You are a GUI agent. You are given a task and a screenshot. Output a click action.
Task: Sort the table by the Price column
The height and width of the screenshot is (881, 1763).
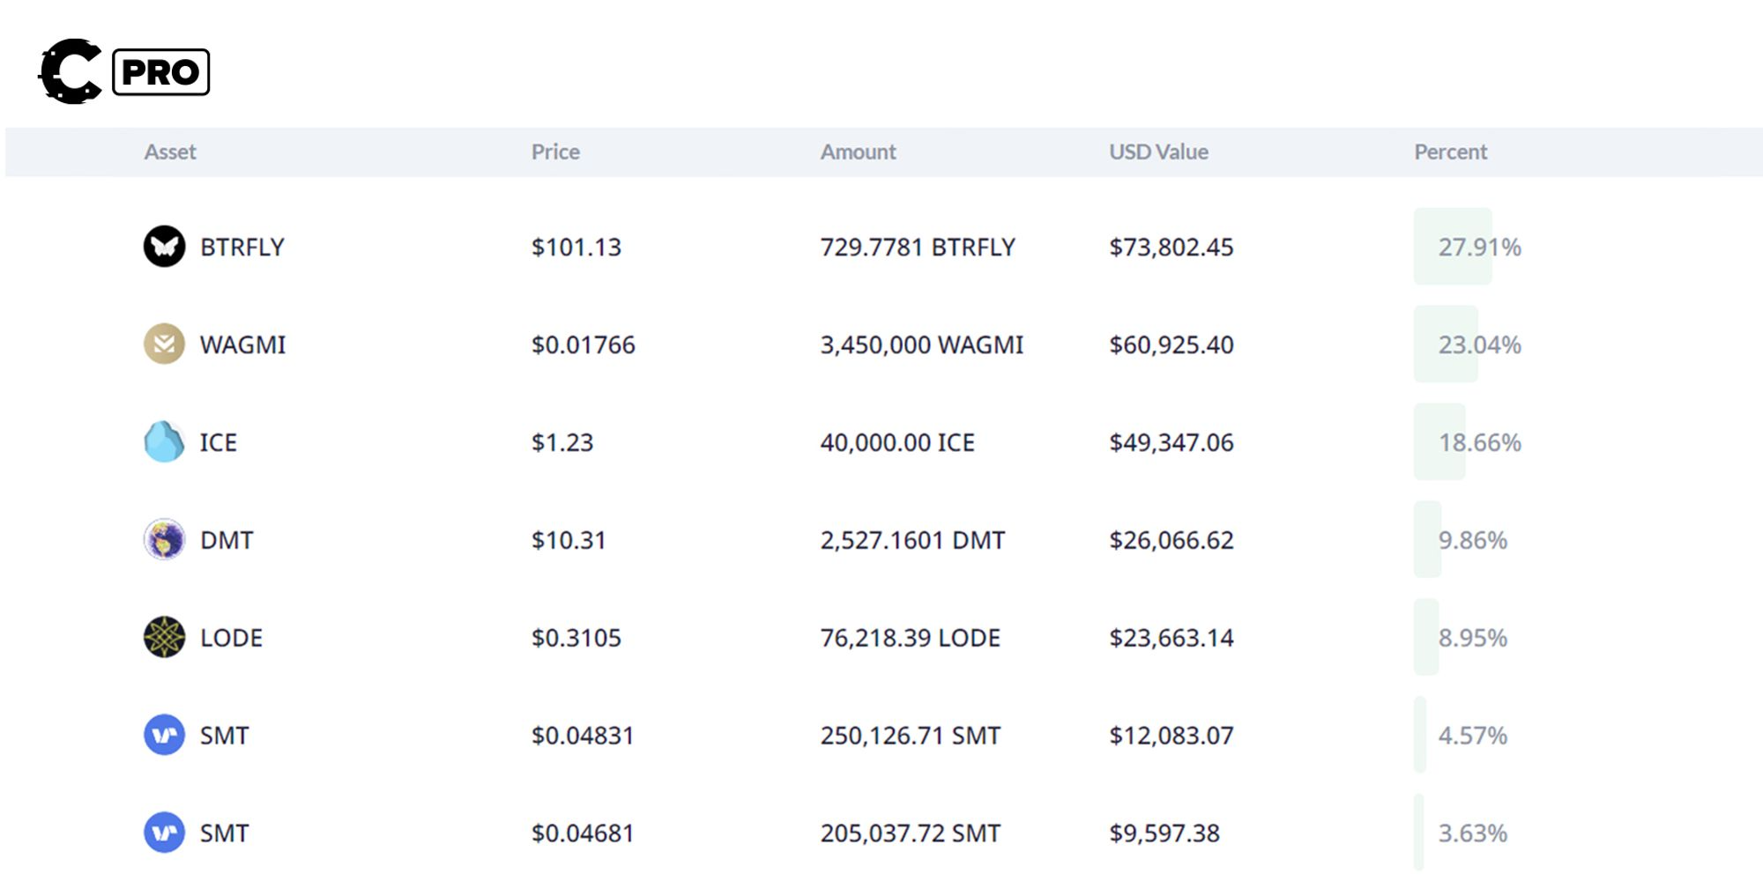[554, 152]
